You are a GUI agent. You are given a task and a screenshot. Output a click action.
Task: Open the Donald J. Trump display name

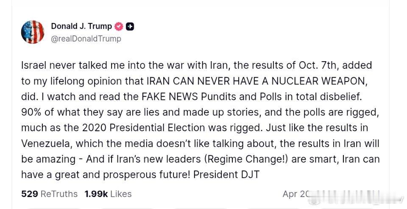tap(81, 26)
